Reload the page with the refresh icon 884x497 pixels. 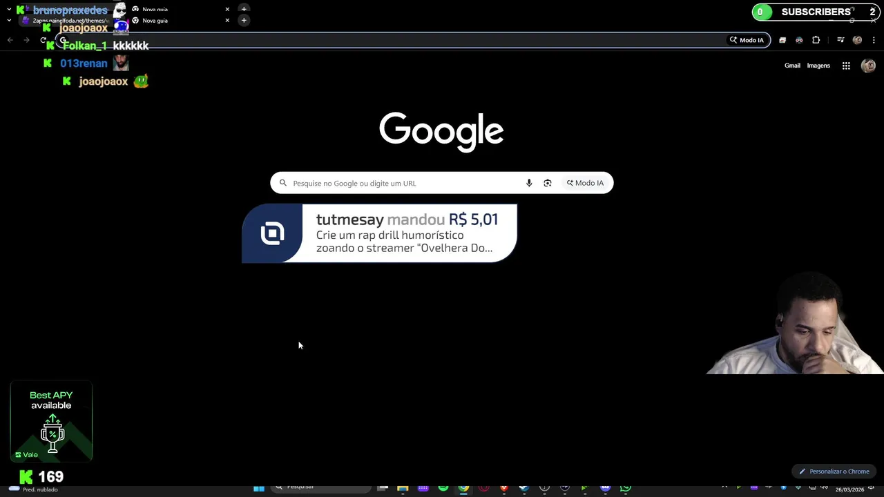(x=43, y=40)
